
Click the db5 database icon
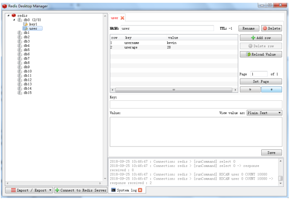[x=20, y=50]
